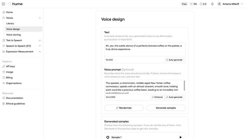The height and width of the screenshot is (139, 246).
Task: Click the 214/1000 character count
Action: click(110, 97)
